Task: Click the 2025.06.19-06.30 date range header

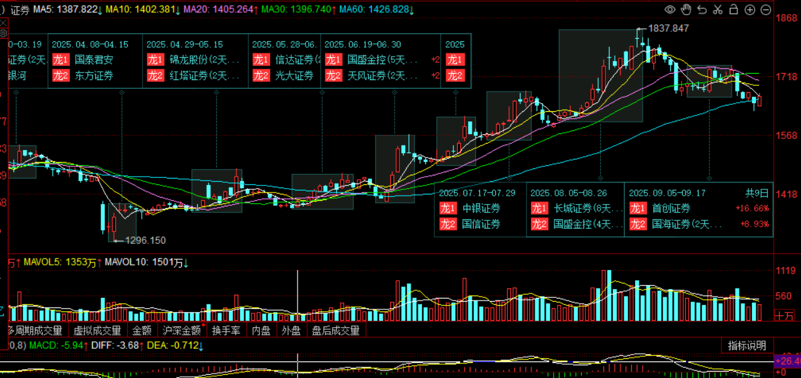Action: click(363, 44)
